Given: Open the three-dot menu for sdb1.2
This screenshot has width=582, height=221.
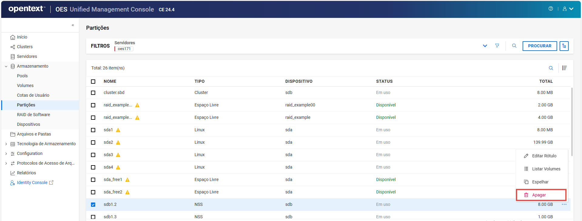Looking at the screenshot, I should coord(564,205).
